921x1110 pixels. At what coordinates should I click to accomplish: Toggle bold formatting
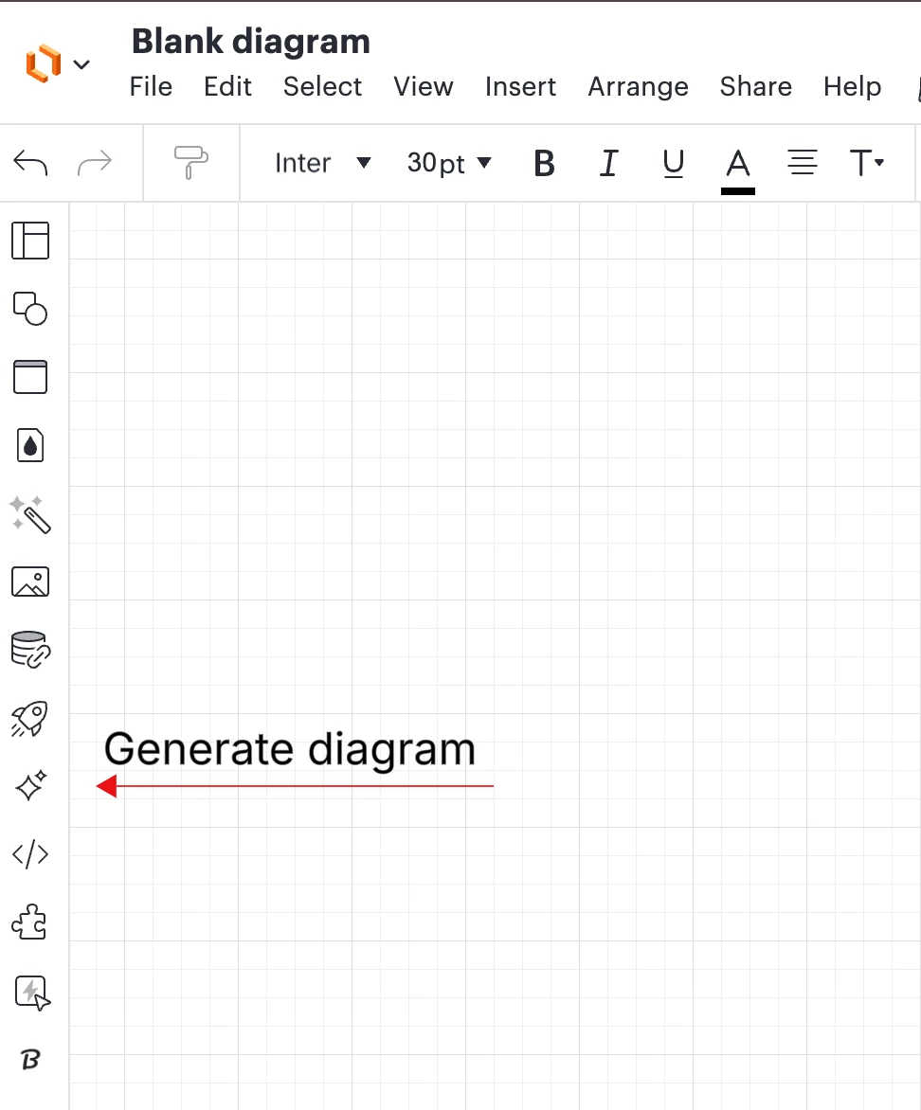pos(544,164)
